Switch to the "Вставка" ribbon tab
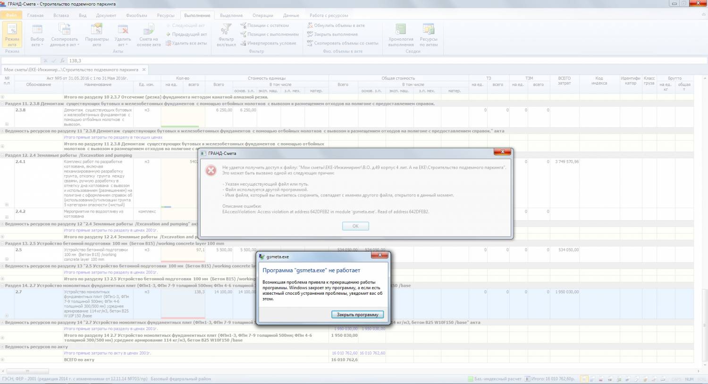 61,16
